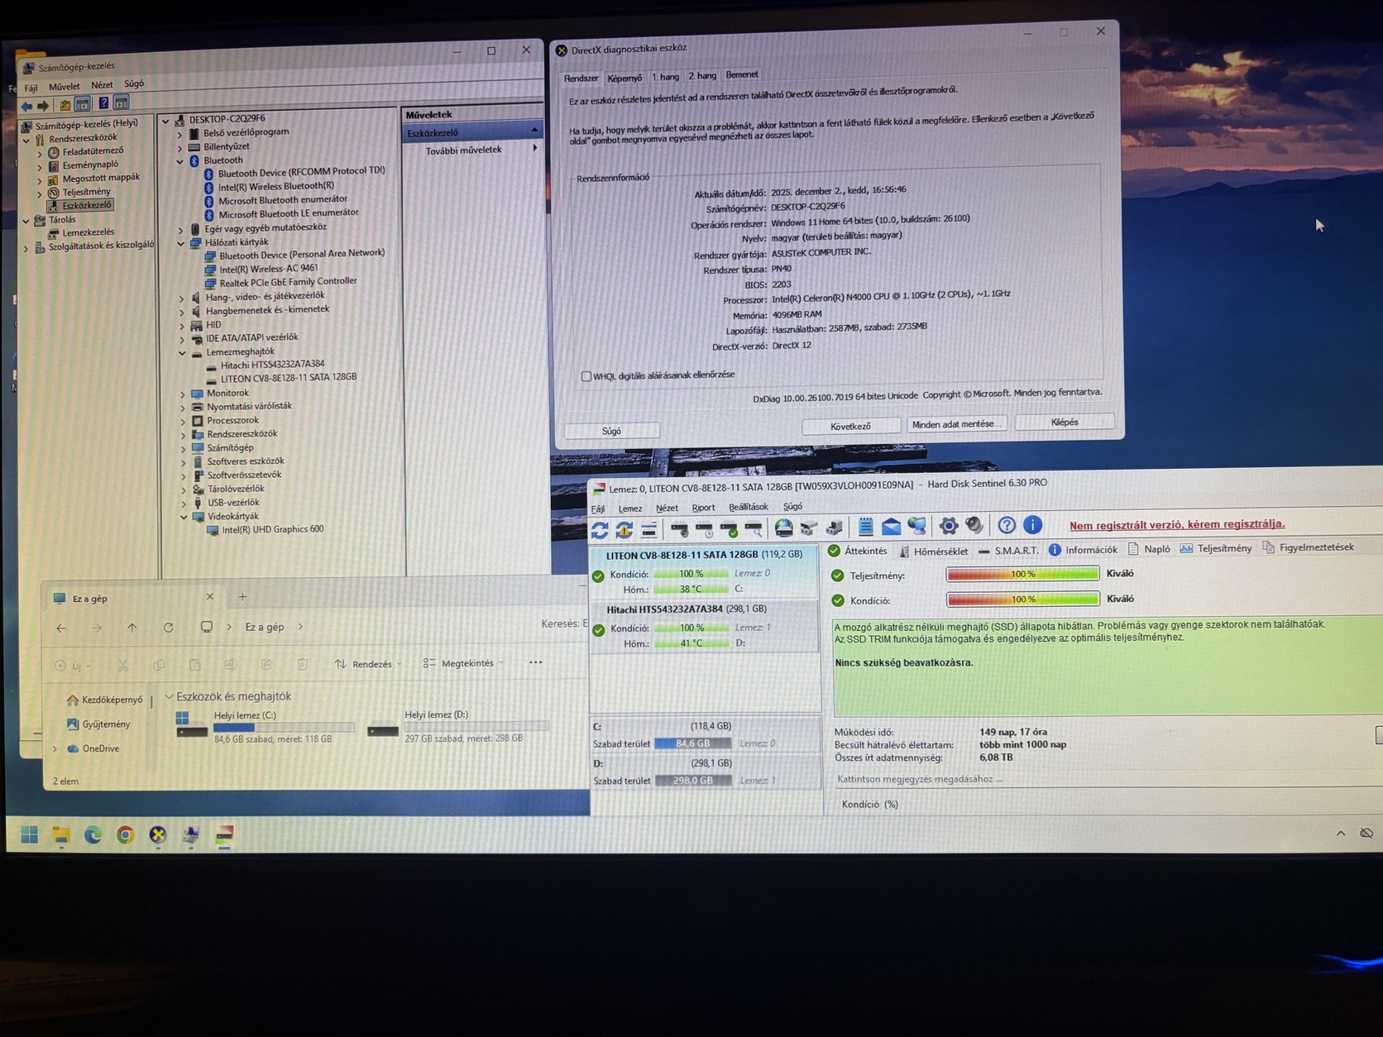Open the Beállítások menu in Hard Disk Sentinel

(748, 507)
